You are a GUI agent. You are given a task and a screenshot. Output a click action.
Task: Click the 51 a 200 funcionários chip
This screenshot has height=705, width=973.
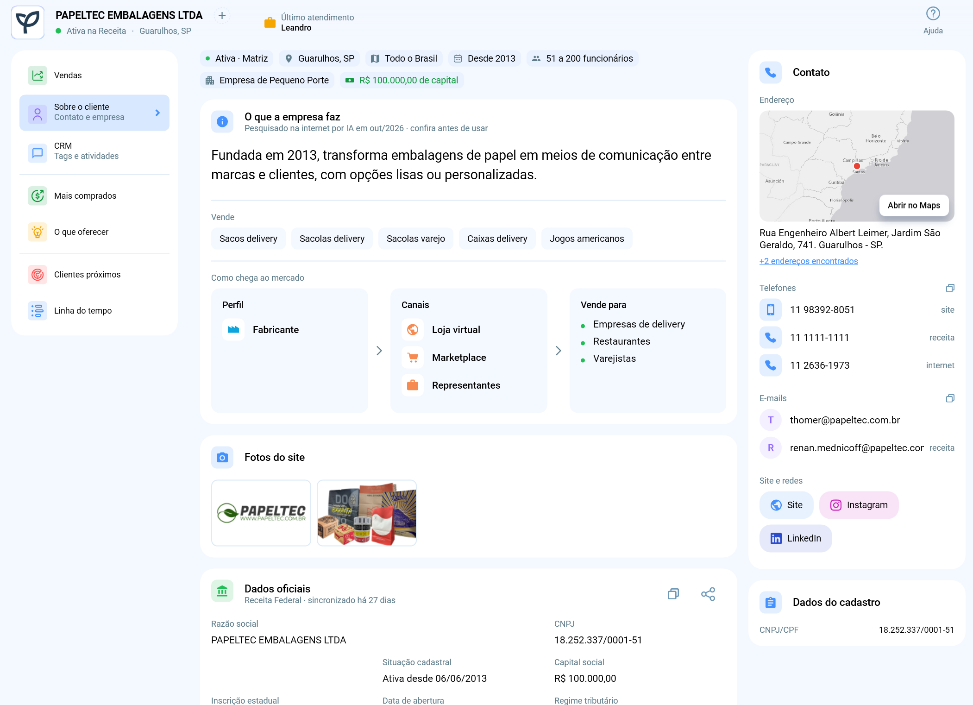click(583, 59)
